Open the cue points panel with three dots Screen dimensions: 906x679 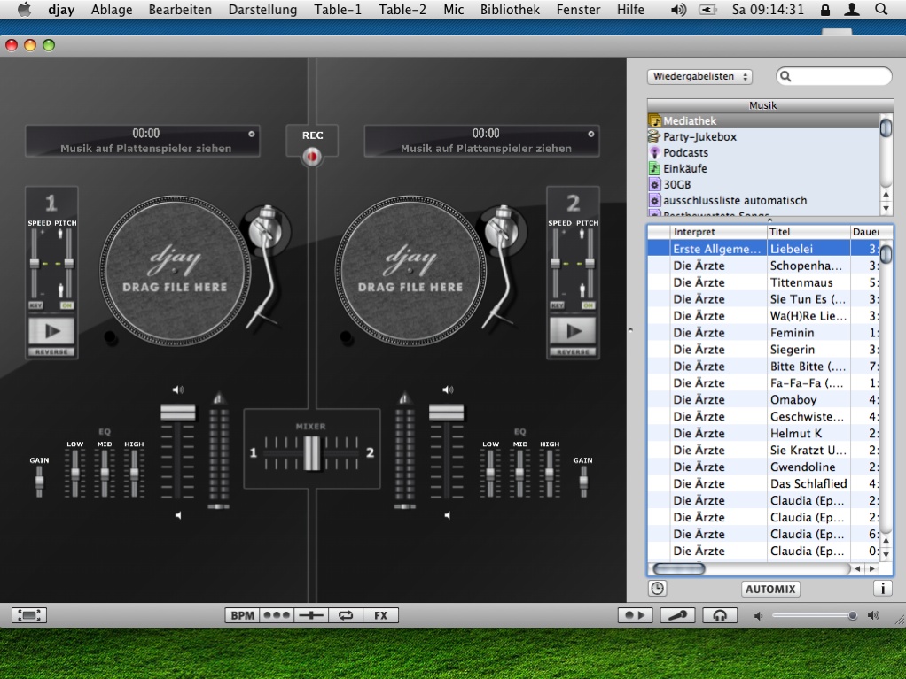(x=277, y=615)
